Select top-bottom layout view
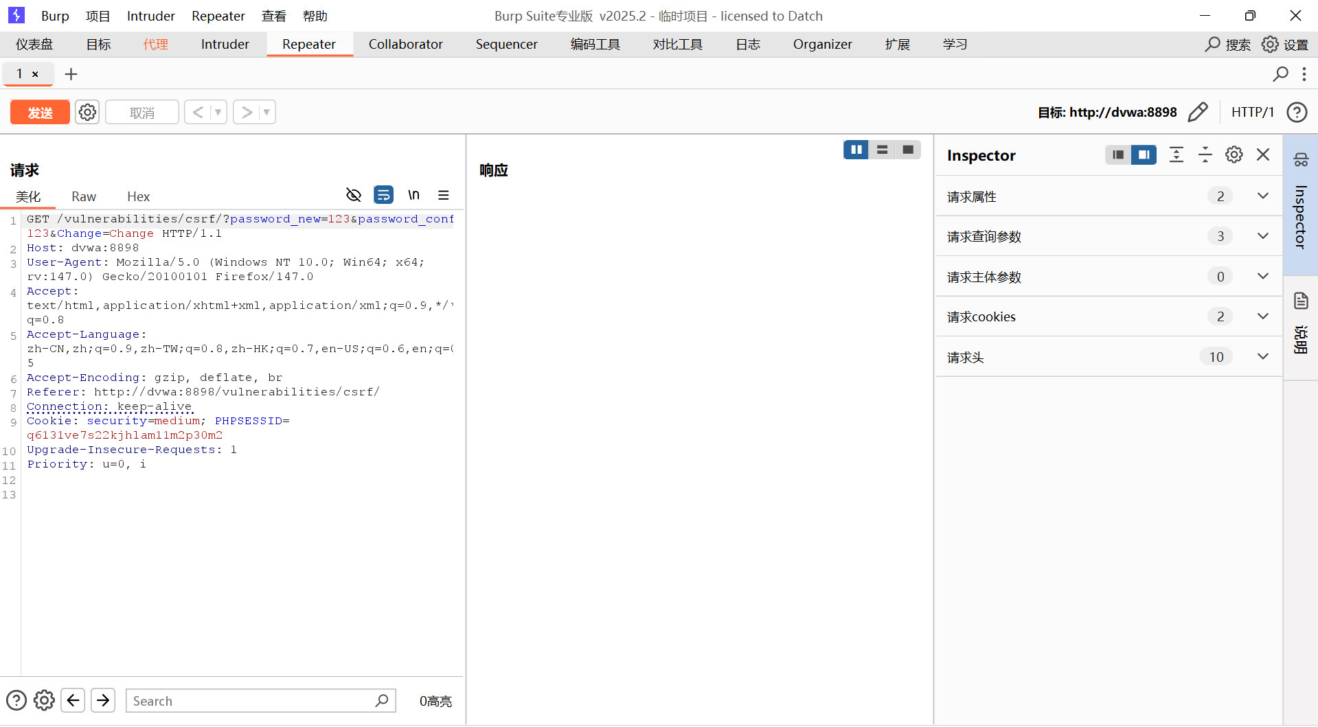 883,150
